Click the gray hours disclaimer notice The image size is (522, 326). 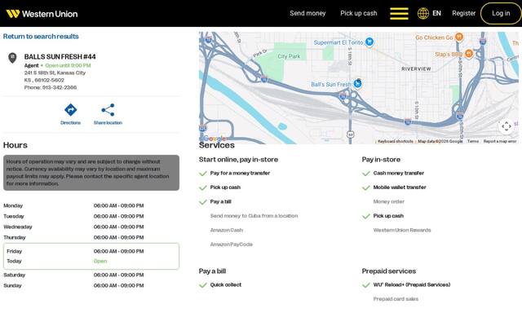[x=91, y=173]
